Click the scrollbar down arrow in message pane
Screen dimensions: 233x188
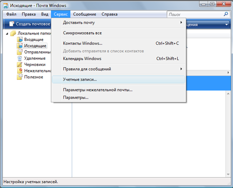coord(228,174)
